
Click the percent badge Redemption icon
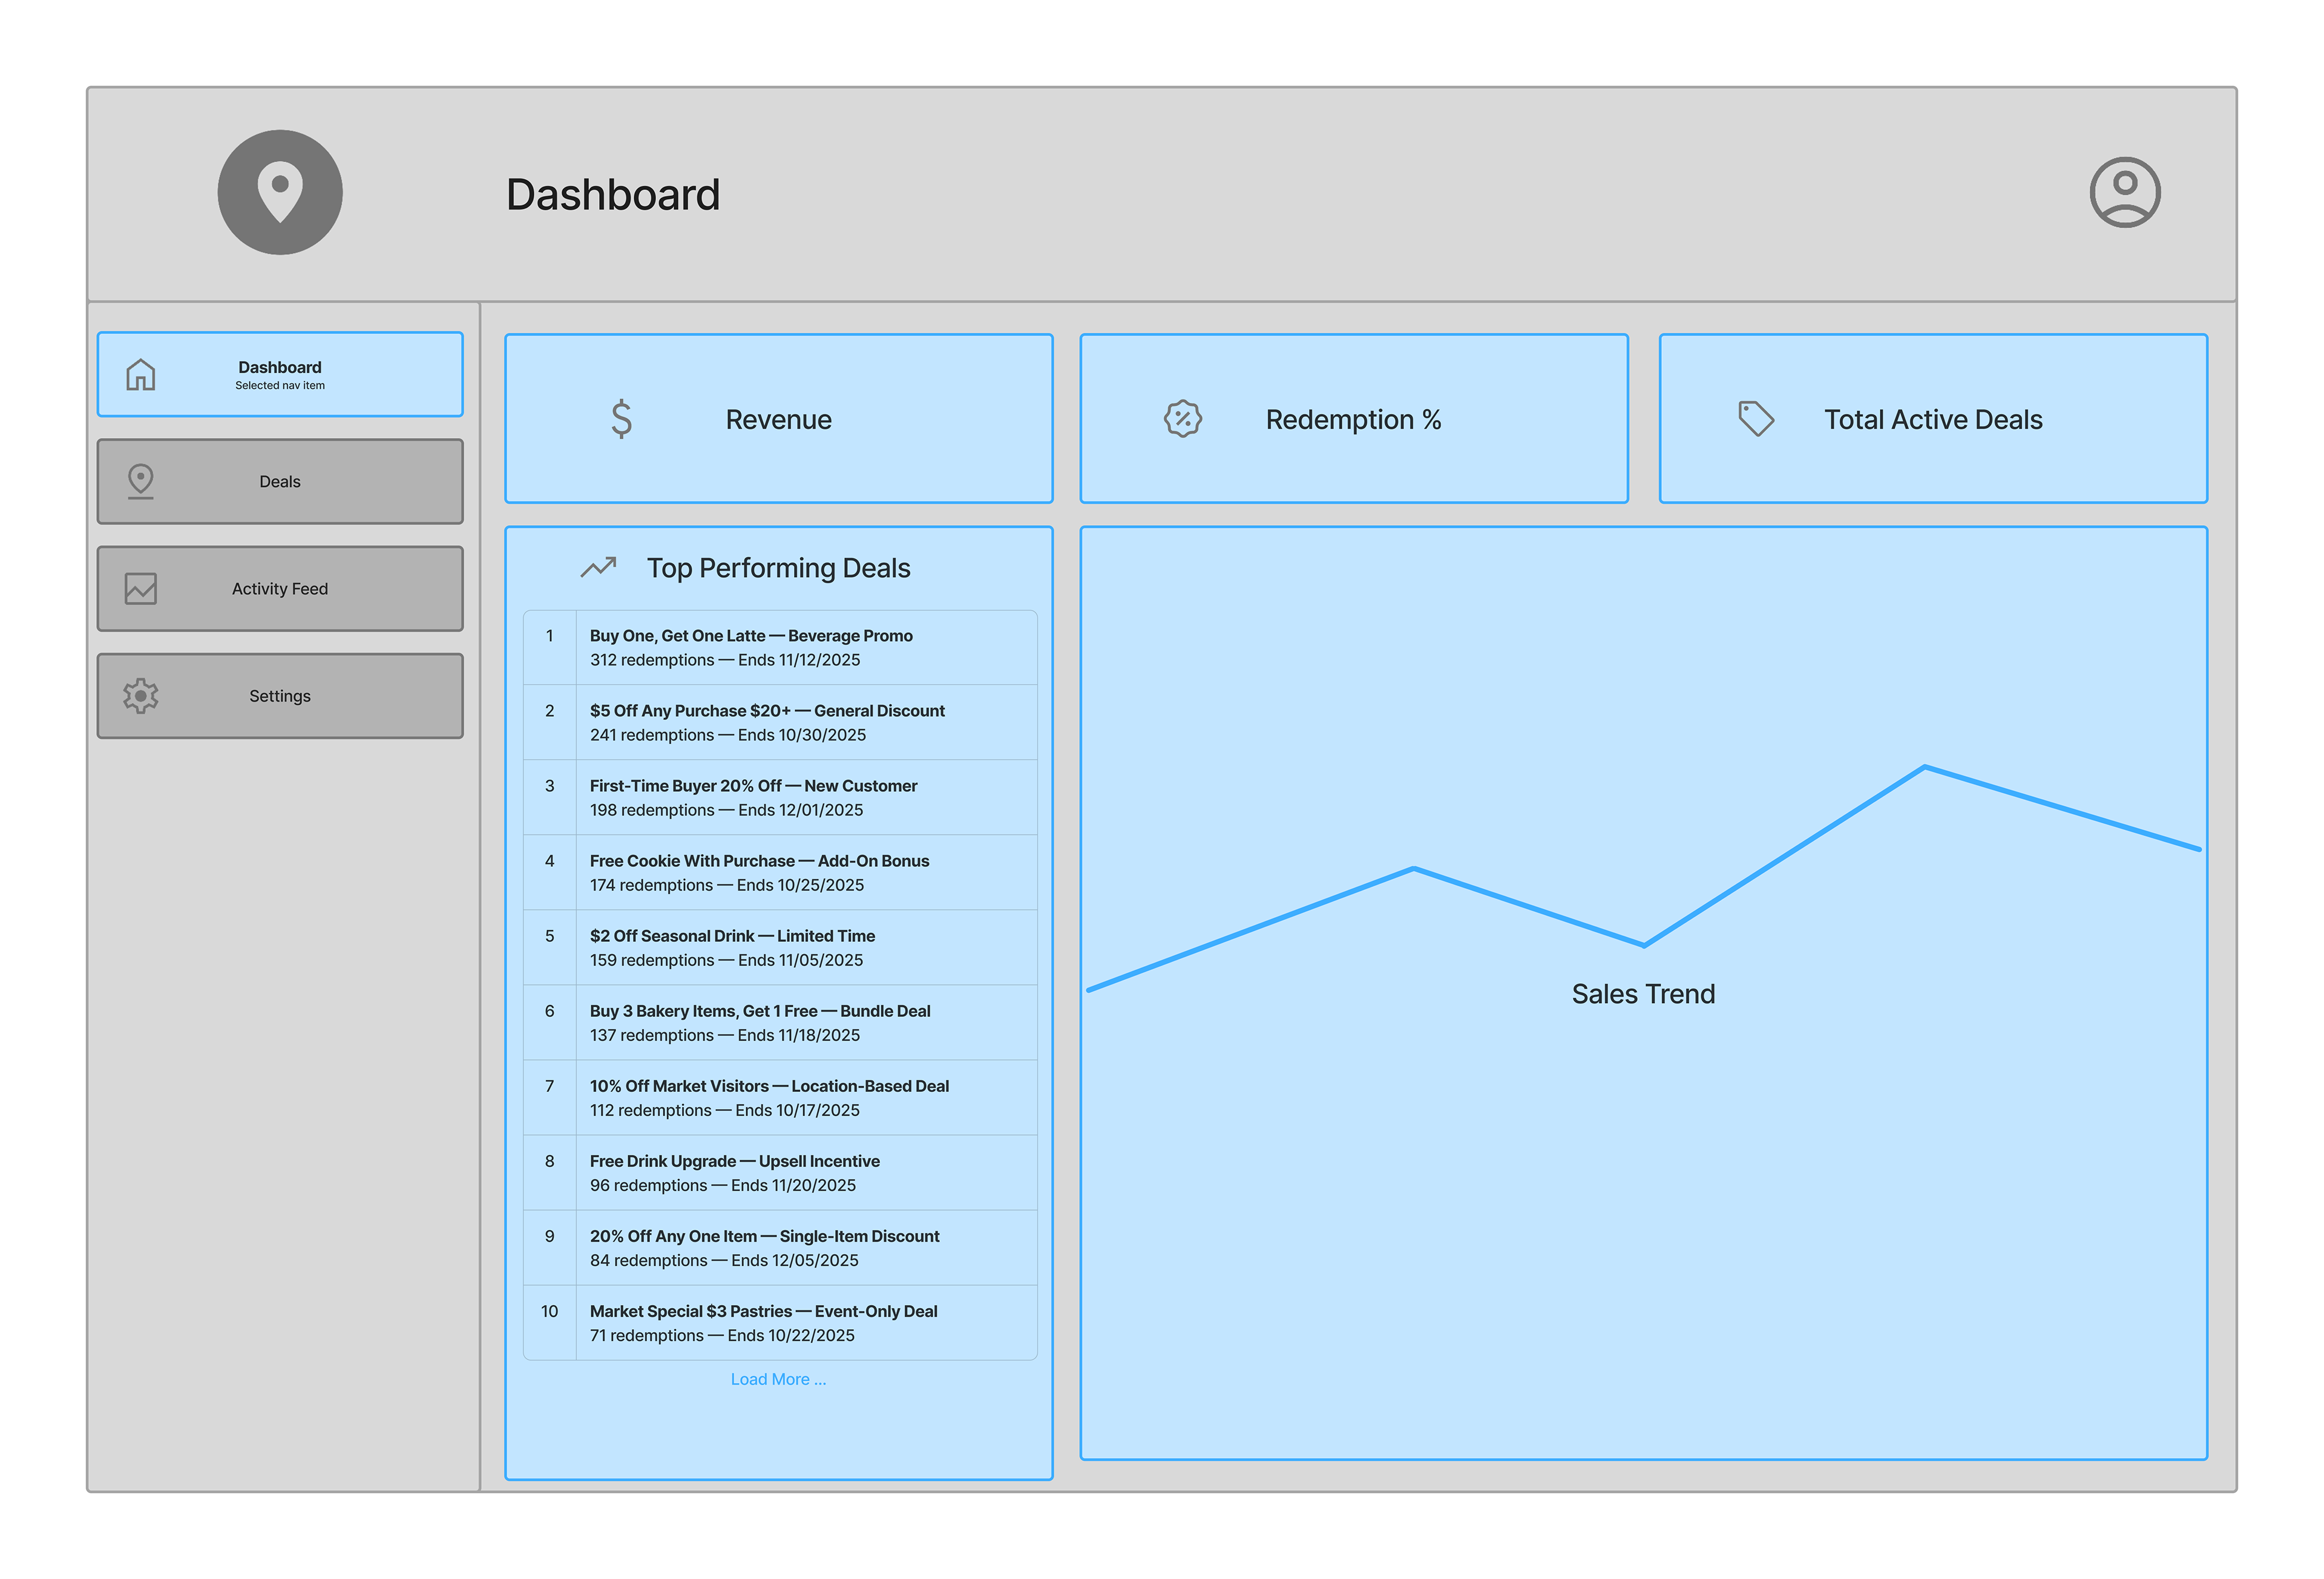coord(1182,419)
